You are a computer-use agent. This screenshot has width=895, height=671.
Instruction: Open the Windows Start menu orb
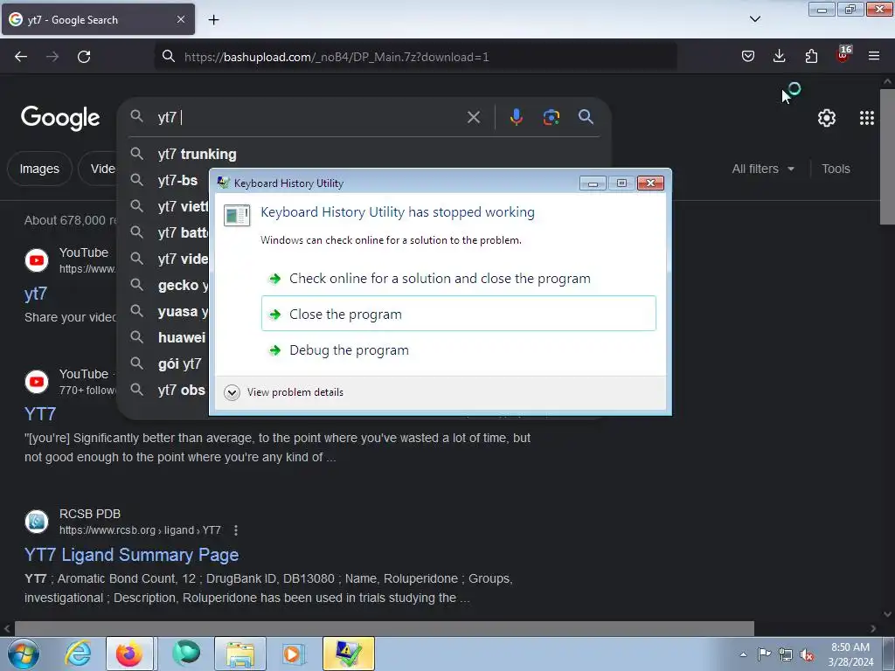pos(24,654)
